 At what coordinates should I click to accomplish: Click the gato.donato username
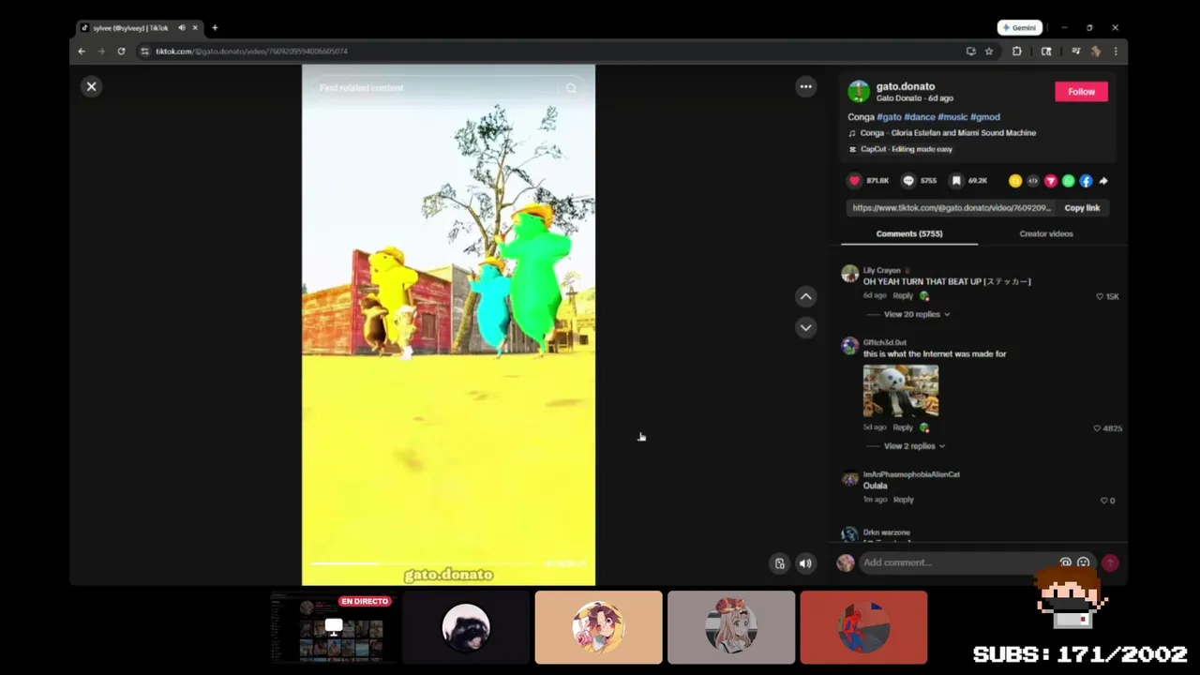905,86
